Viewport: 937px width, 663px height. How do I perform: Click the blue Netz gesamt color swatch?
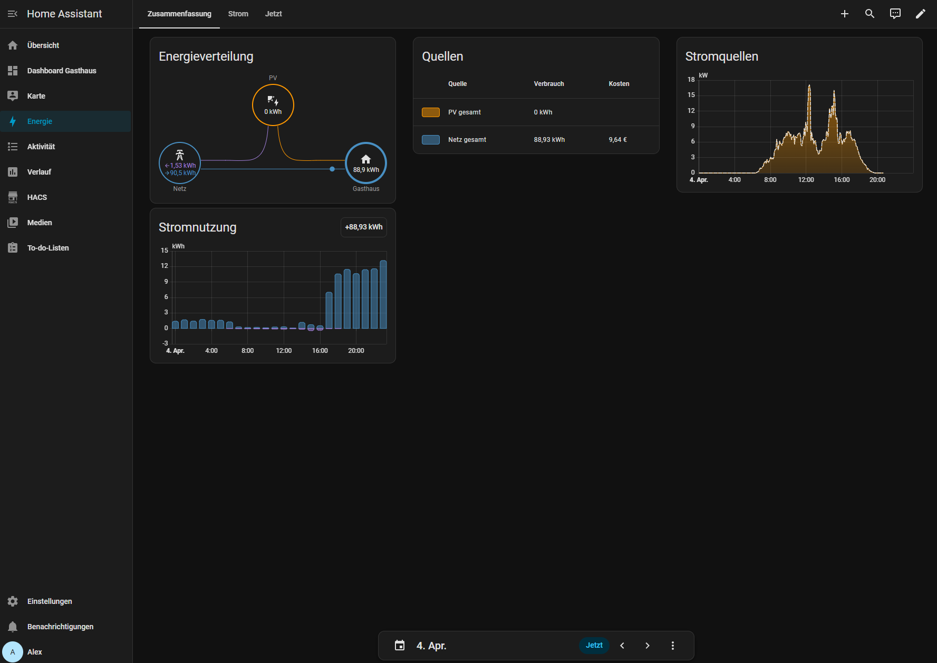431,140
